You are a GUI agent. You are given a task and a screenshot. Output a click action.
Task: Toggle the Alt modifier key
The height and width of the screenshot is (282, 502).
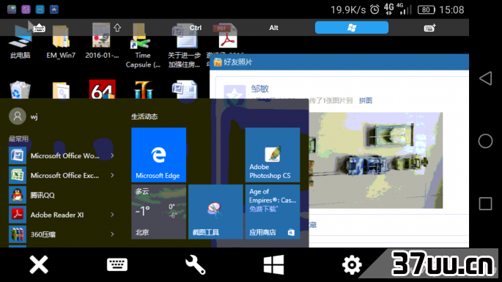(x=273, y=28)
